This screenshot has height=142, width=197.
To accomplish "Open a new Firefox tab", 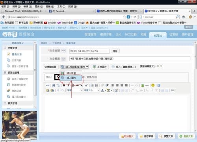I will coord(194,11).
